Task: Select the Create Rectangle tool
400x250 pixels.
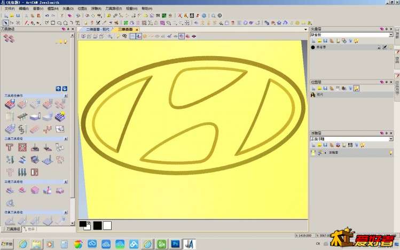Action: 53,23
